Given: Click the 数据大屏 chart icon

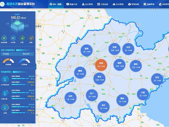Looking at the screenshot, I should pyautogui.click(x=68, y=4).
